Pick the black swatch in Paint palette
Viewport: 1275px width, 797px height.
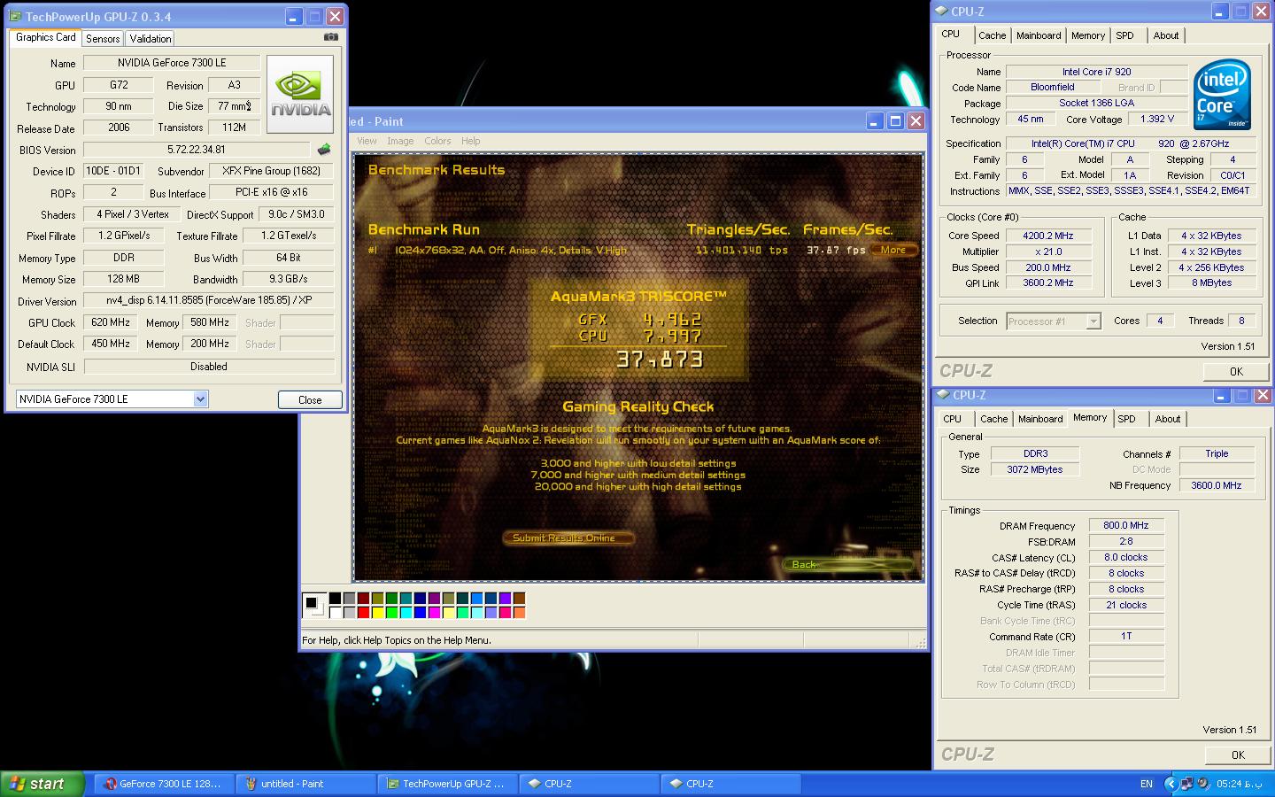336,600
